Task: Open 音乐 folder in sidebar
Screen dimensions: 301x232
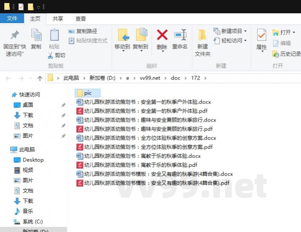Action: pos(24,211)
